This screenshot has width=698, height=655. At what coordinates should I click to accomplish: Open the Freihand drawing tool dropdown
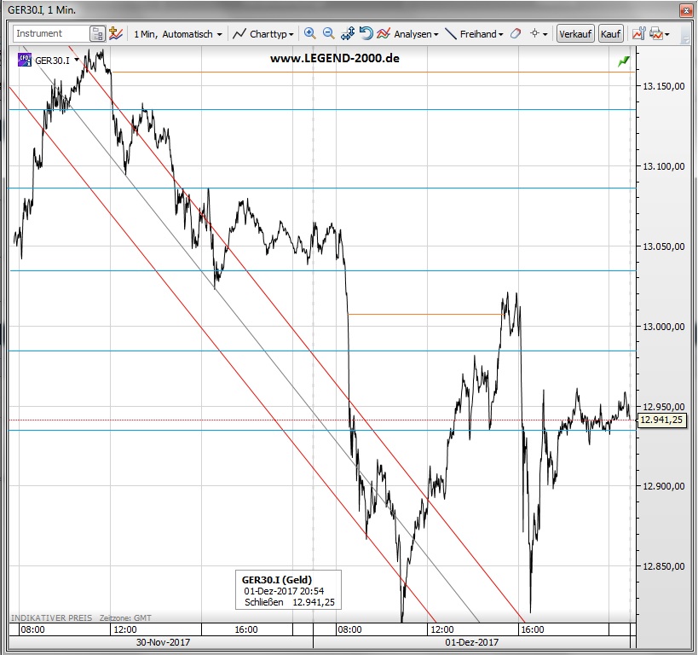475,34
